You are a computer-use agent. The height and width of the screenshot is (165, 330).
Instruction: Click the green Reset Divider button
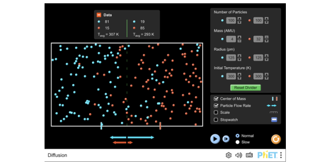pos(245,87)
